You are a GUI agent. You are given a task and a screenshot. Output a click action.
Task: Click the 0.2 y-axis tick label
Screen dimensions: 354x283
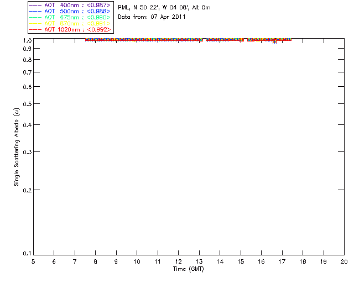click(27, 190)
